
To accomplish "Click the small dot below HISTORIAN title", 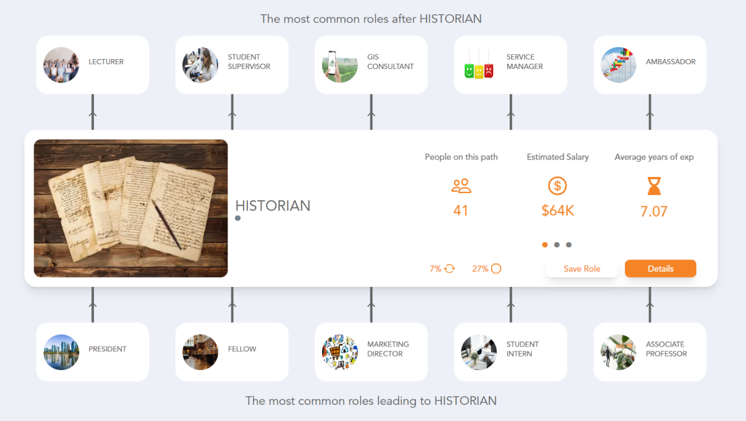I will pos(237,218).
